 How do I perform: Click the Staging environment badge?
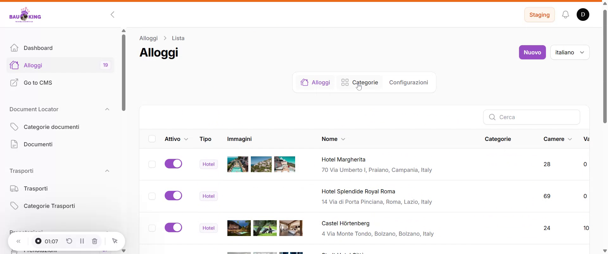(x=540, y=15)
